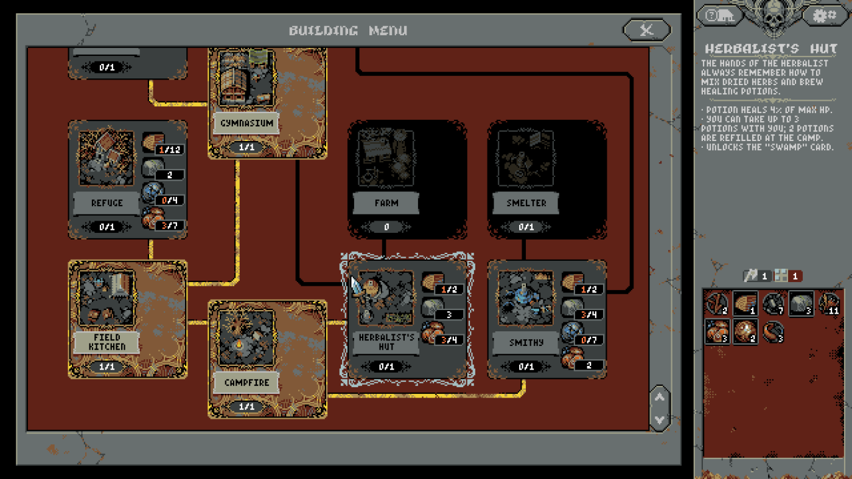Select the wood planks resource with count 1
Viewport: 852px width, 479px height.
(745, 303)
